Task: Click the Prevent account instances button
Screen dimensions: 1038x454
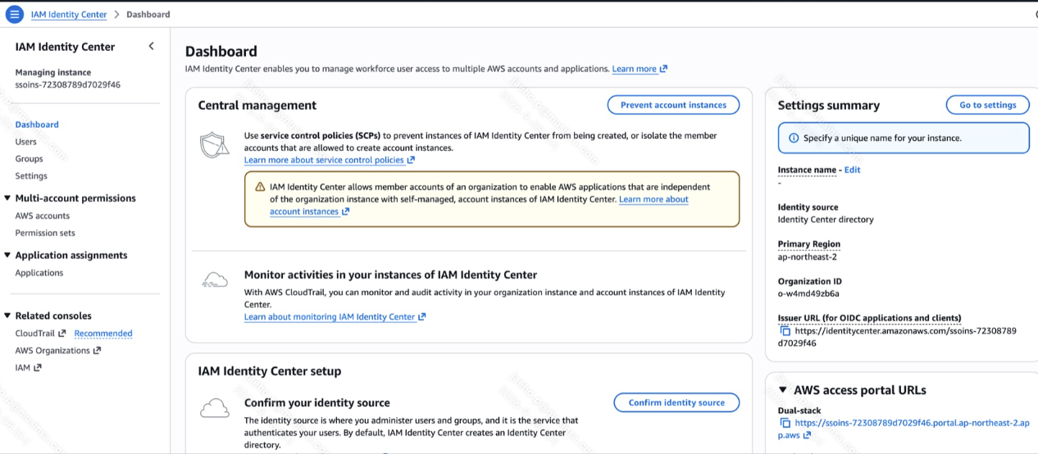Action: tap(673, 105)
